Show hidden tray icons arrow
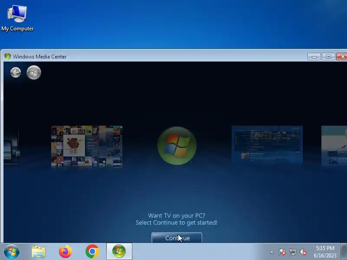 pos(272,252)
